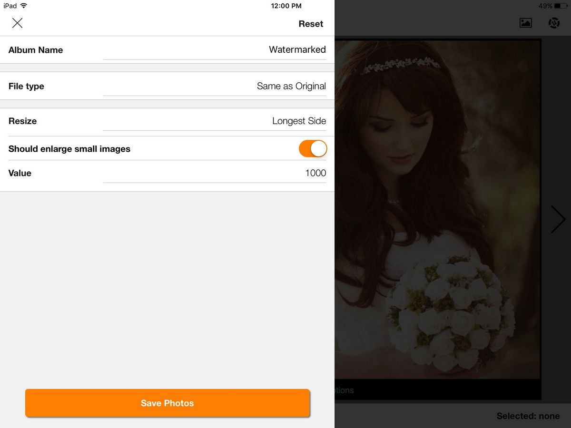Image resolution: width=571 pixels, height=428 pixels.
Task: Close the export settings panel with X
Action: [x=18, y=23]
